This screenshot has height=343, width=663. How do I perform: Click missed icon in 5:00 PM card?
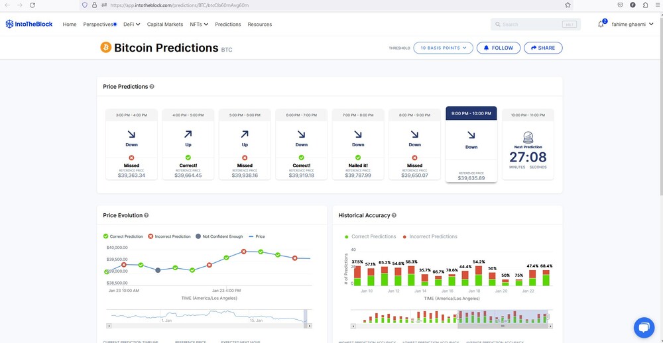pyautogui.click(x=245, y=158)
